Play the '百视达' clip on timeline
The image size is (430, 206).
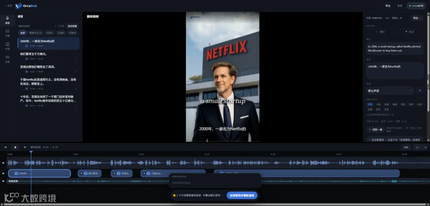coord(115,174)
